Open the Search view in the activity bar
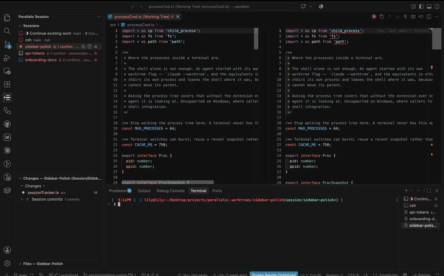The height and width of the screenshot is (276, 444). point(7,31)
